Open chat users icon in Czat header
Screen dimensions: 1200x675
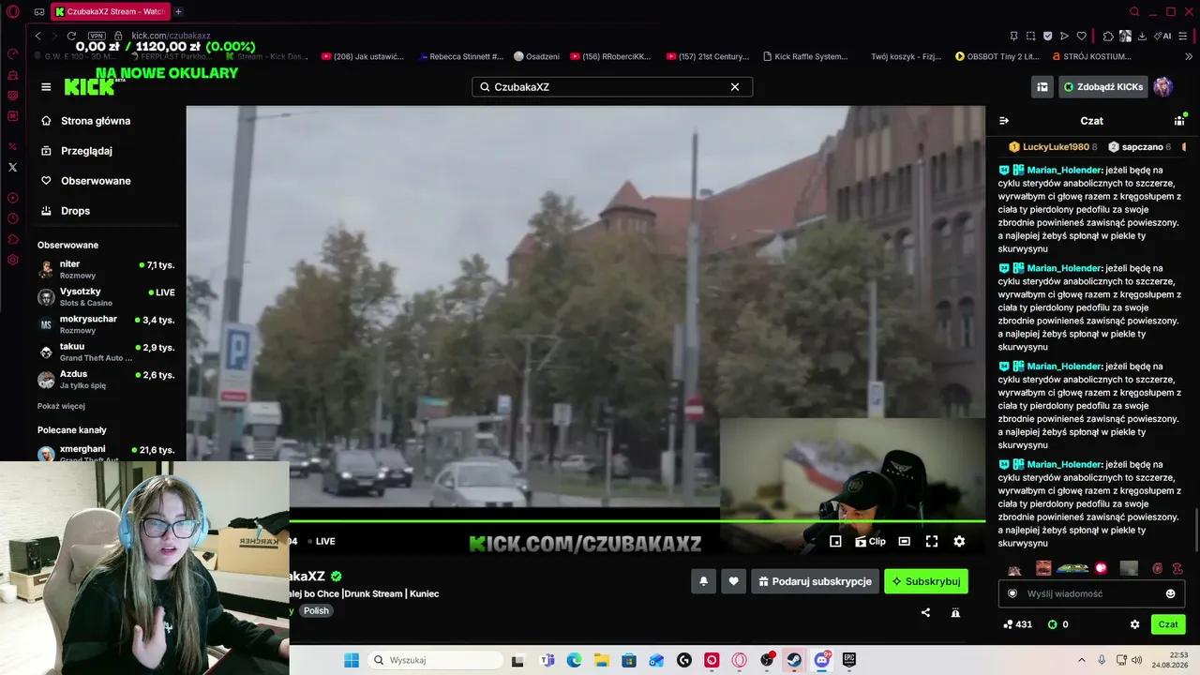tap(1179, 121)
